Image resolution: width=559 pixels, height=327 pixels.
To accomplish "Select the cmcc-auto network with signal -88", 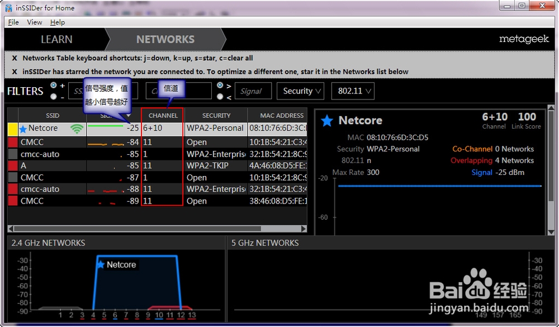I will pyautogui.click(x=40, y=189).
